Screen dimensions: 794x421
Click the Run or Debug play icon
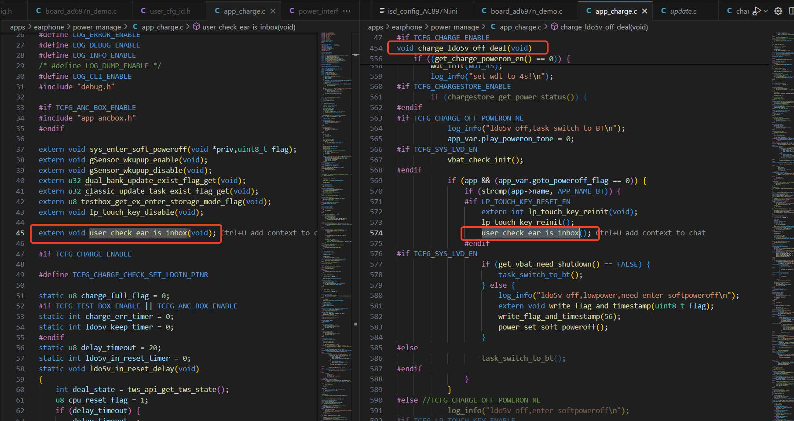coord(757,11)
